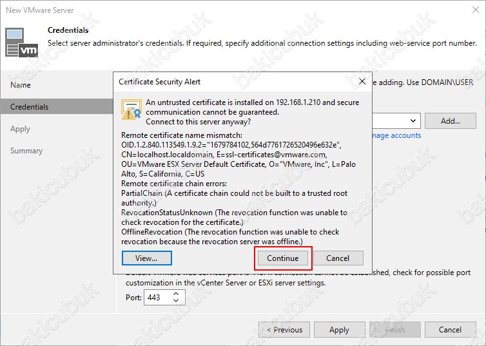Image resolution: width=486 pixels, height=346 pixels.
Task: Click the Continue button in the certificate alert
Action: pos(283,258)
